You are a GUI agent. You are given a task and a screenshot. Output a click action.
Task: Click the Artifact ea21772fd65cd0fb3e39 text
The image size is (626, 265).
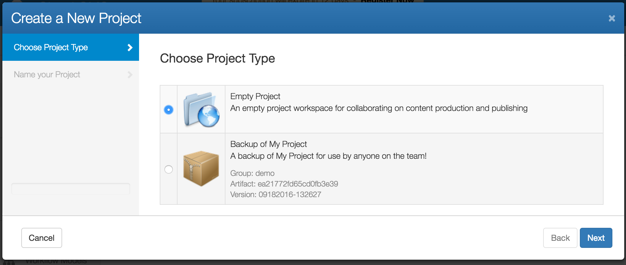pos(284,184)
